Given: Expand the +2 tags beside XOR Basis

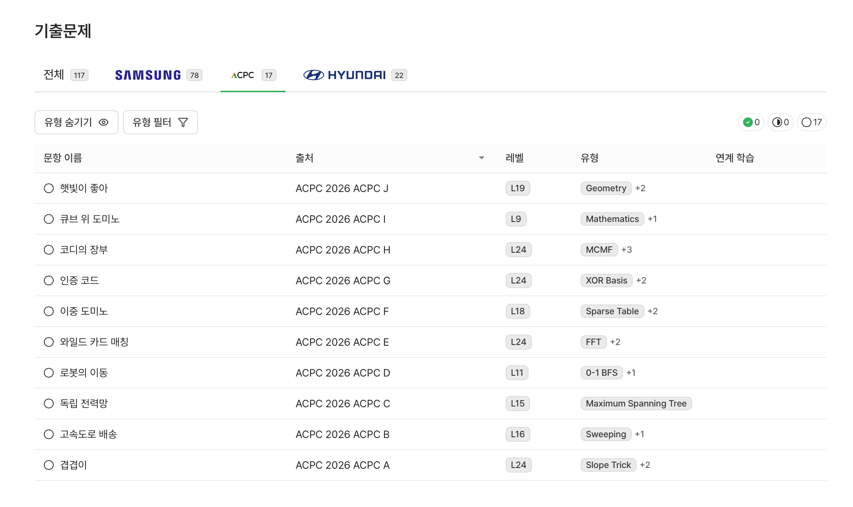Looking at the screenshot, I should (641, 280).
